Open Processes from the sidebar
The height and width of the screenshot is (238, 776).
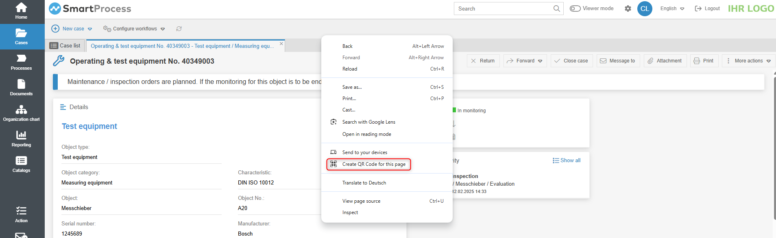pyautogui.click(x=21, y=62)
